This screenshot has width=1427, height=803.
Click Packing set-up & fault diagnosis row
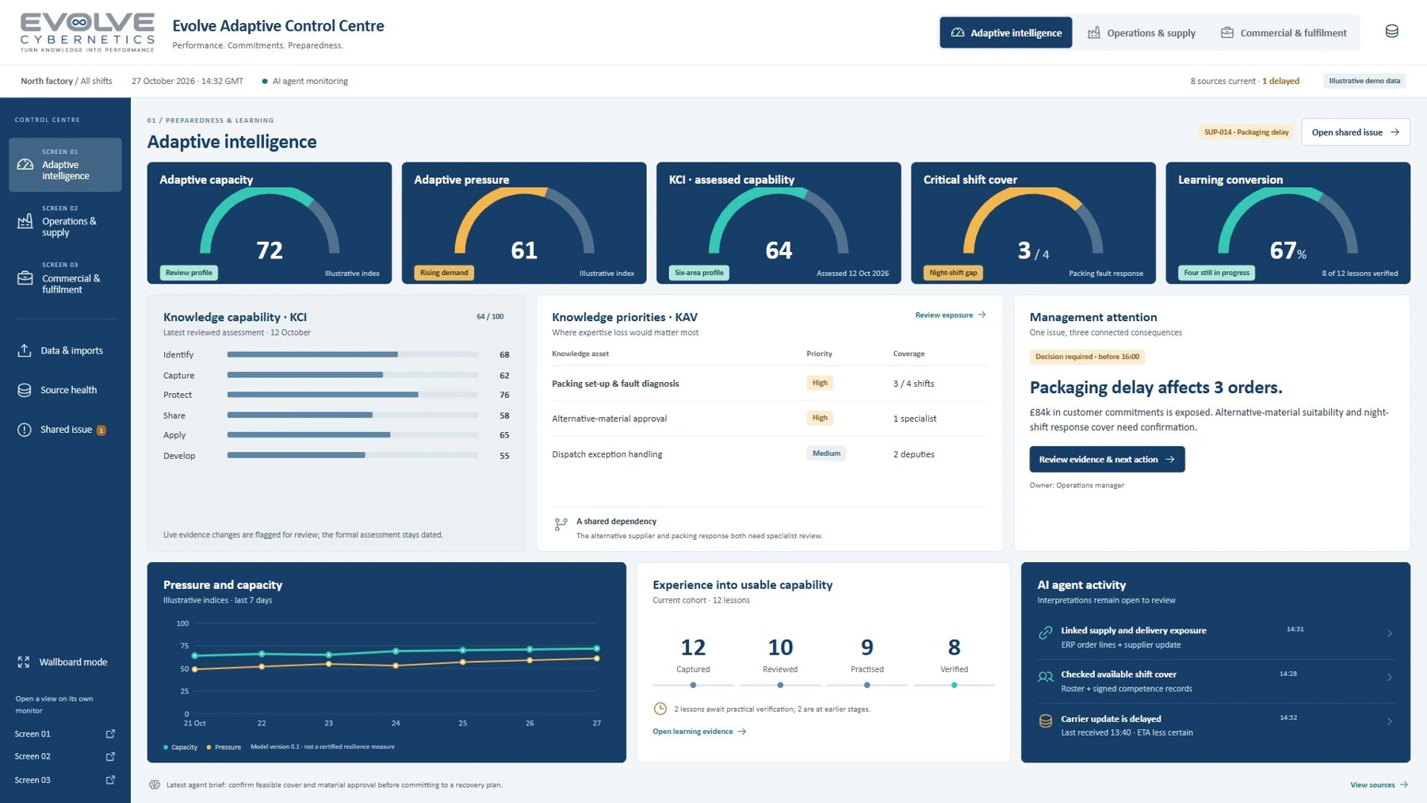769,384
